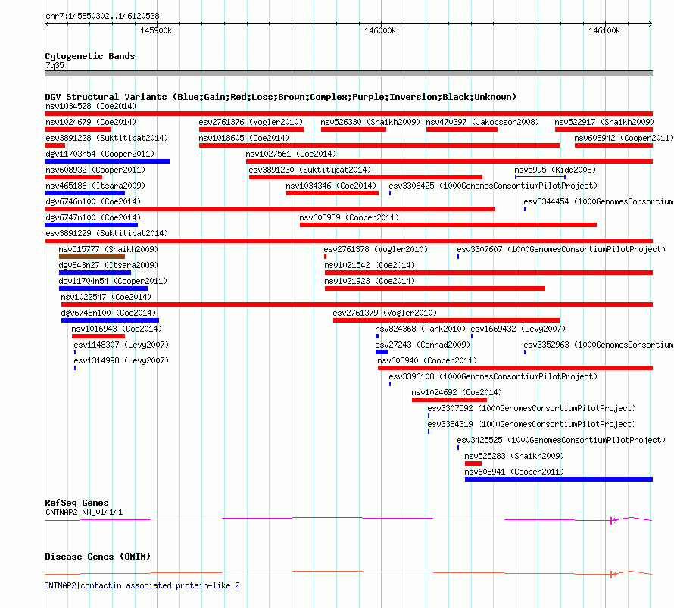
Task: Select esv3307607 1000Genomes variant label
Action: pos(561,249)
